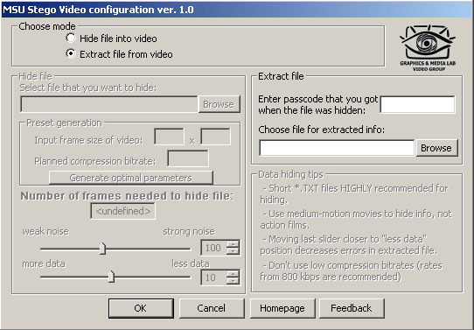Decrease the noise value of 100

click(x=234, y=251)
